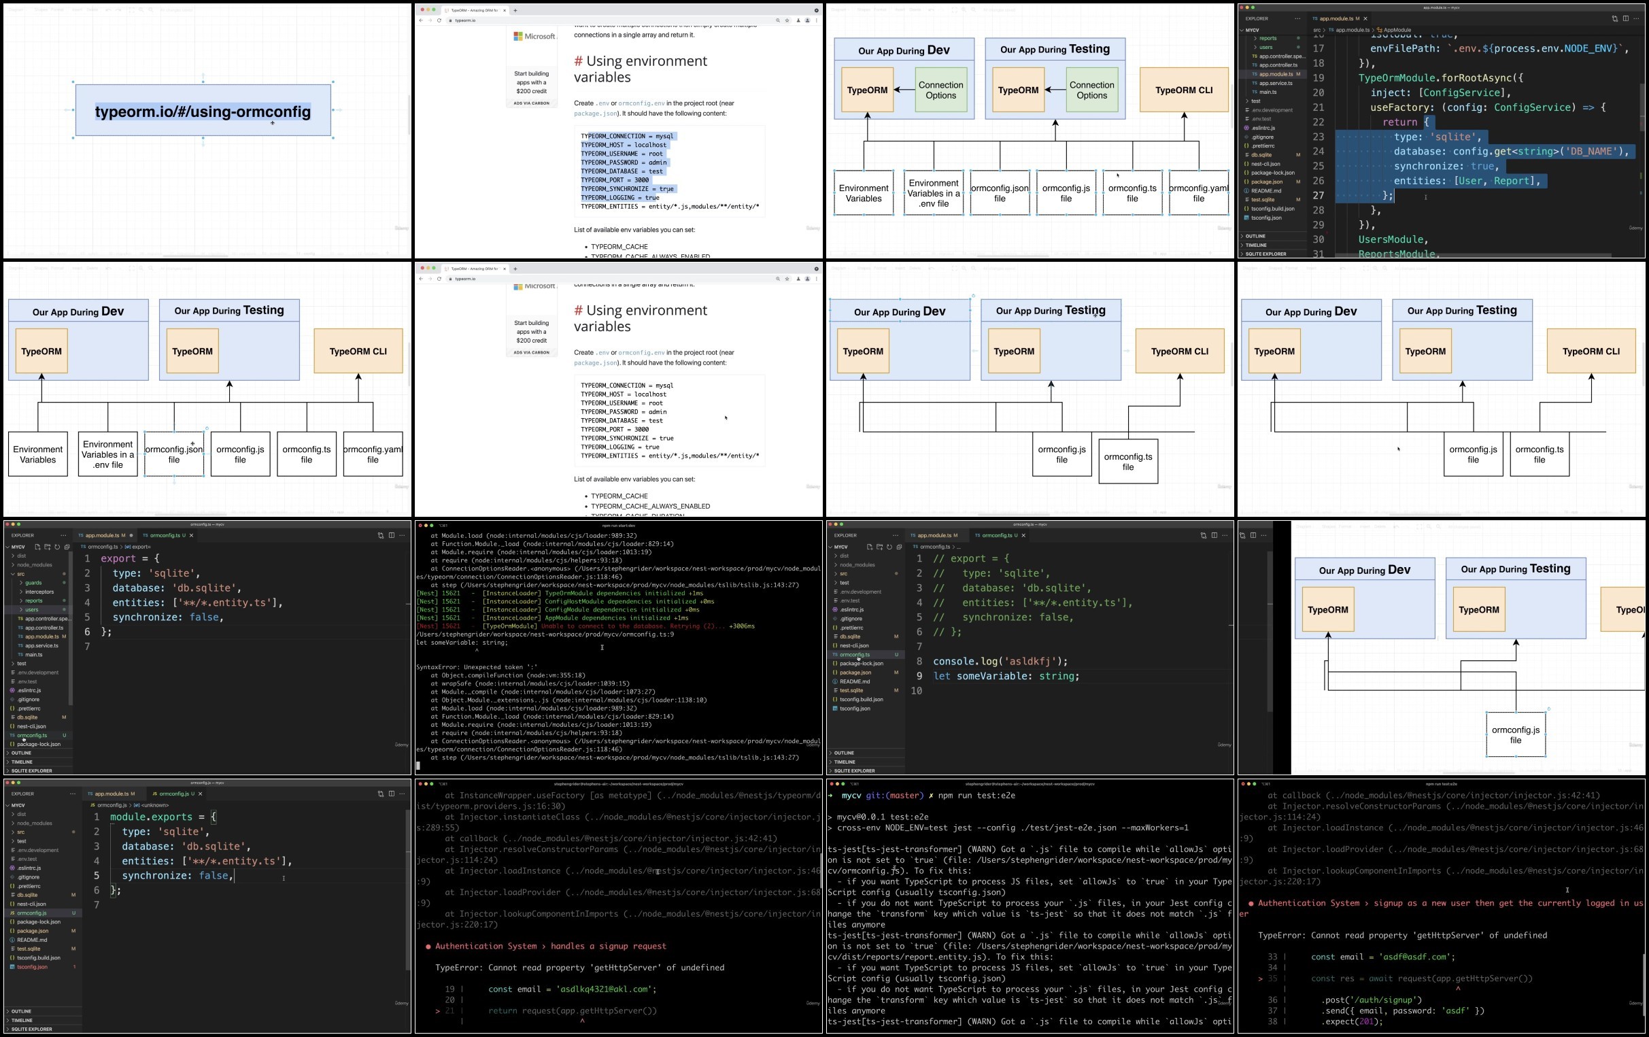
Task: Close ormconfig.ts tab in 'export = {' VS Code window
Action: tap(191, 536)
